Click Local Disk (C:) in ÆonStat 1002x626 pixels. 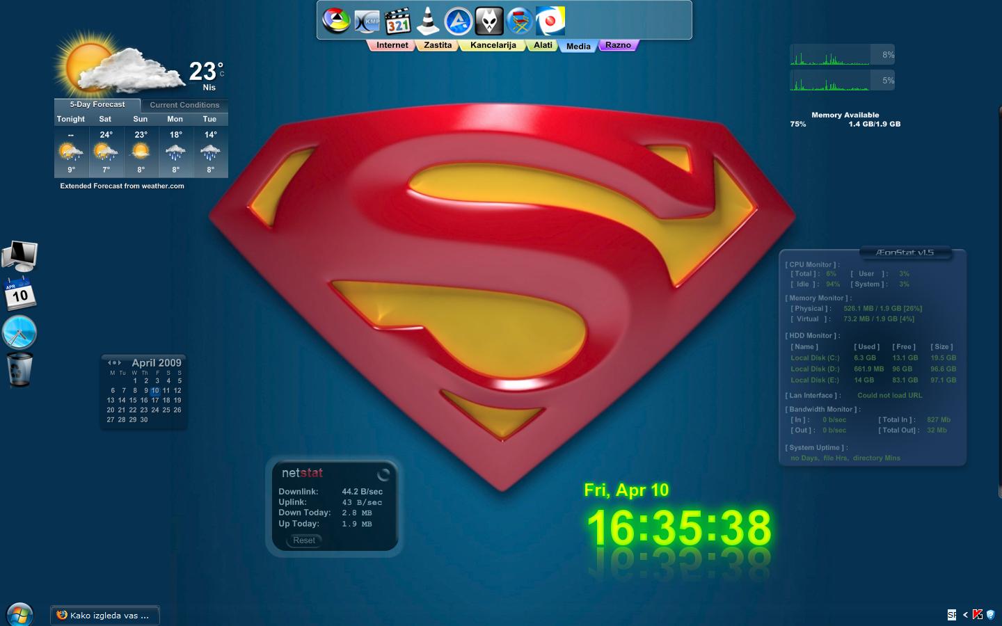815,358
